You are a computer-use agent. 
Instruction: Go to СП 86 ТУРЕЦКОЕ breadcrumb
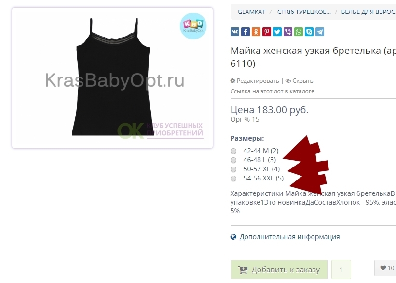tap(304, 12)
